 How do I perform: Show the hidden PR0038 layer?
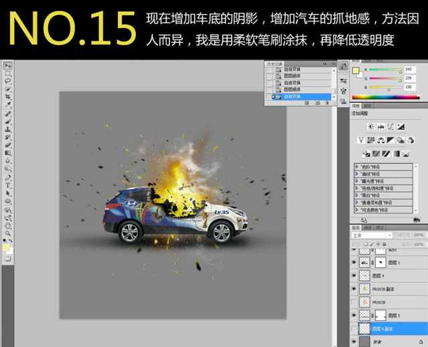tap(354, 302)
